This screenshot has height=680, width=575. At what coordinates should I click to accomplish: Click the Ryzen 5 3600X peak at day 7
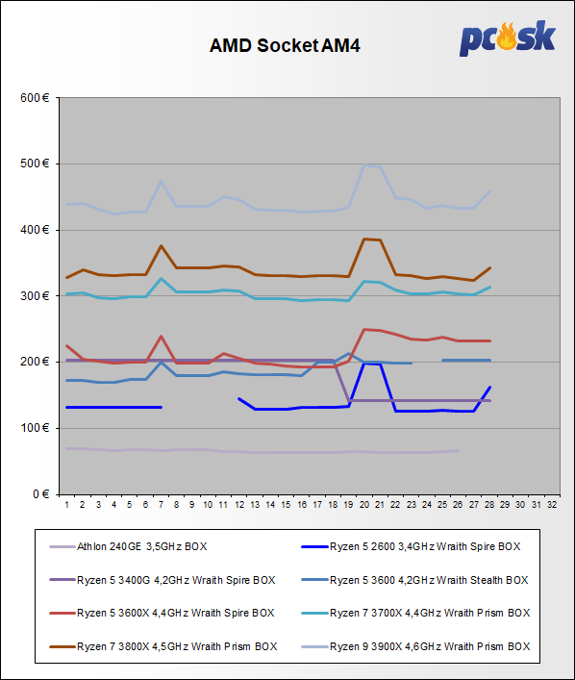(x=161, y=336)
